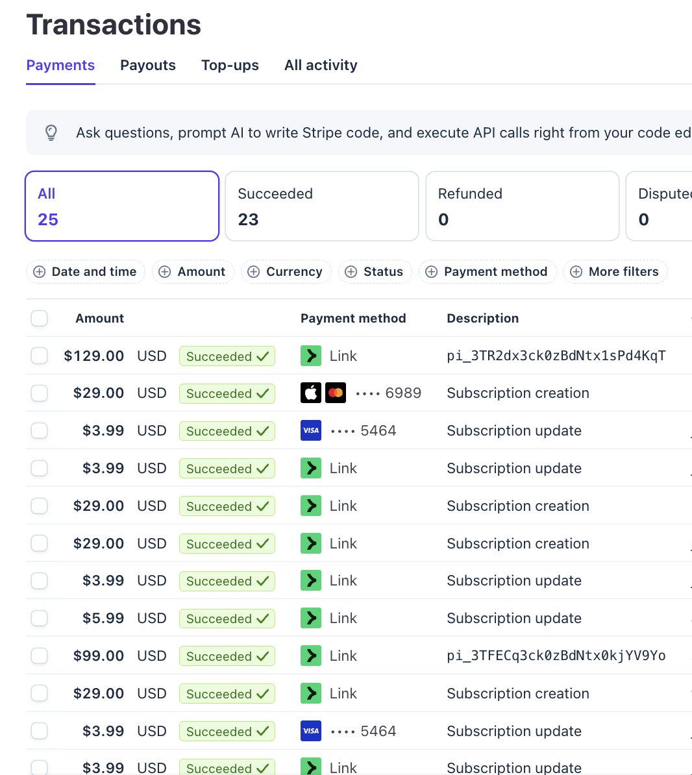Viewport: 692px width, 775px height.
Task: Click Succeeded badge in $5.99 row
Action: pyautogui.click(x=227, y=619)
